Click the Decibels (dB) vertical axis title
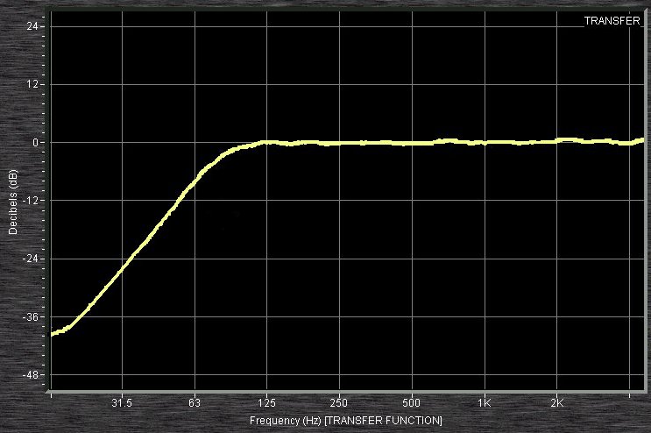This screenshot has width=651, height=433. [13, 202]
